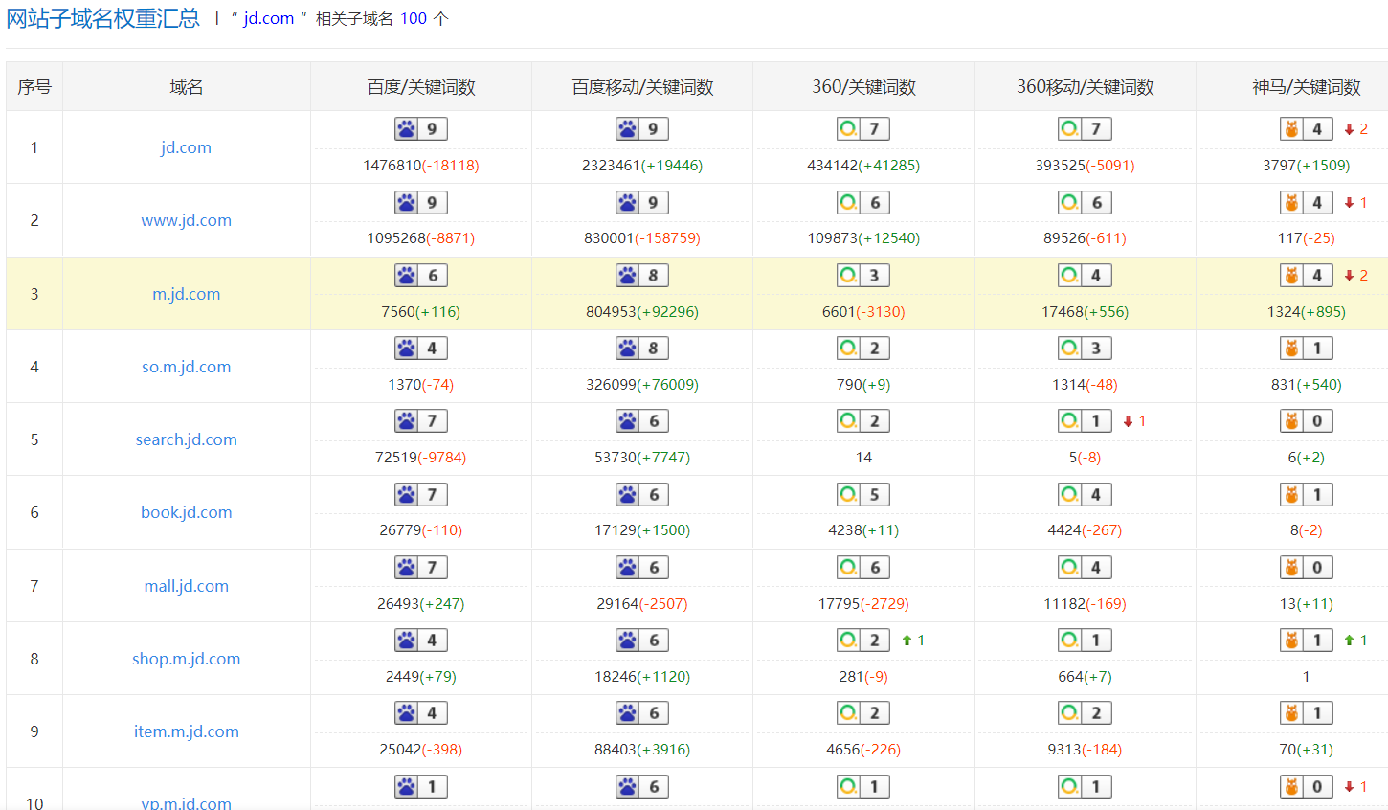
Task: Click the 神马/关键词数 column header
Action: pos(1307,87)
